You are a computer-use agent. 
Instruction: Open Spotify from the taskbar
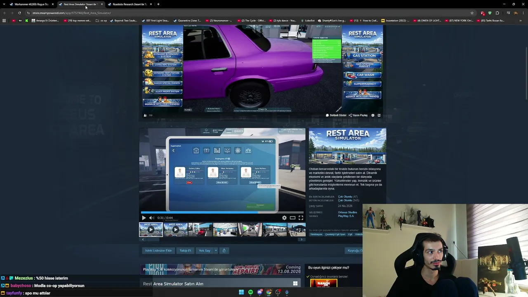click(250, 292)
